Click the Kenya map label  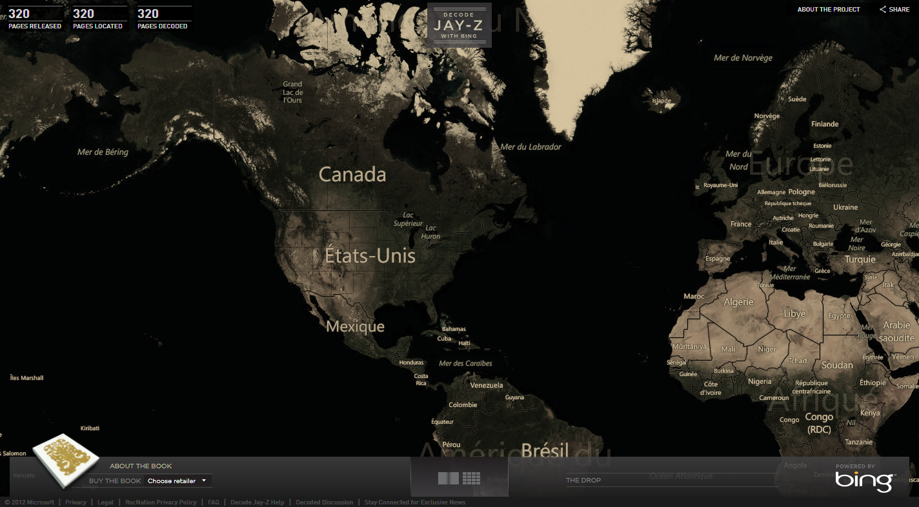click(870, 413)
